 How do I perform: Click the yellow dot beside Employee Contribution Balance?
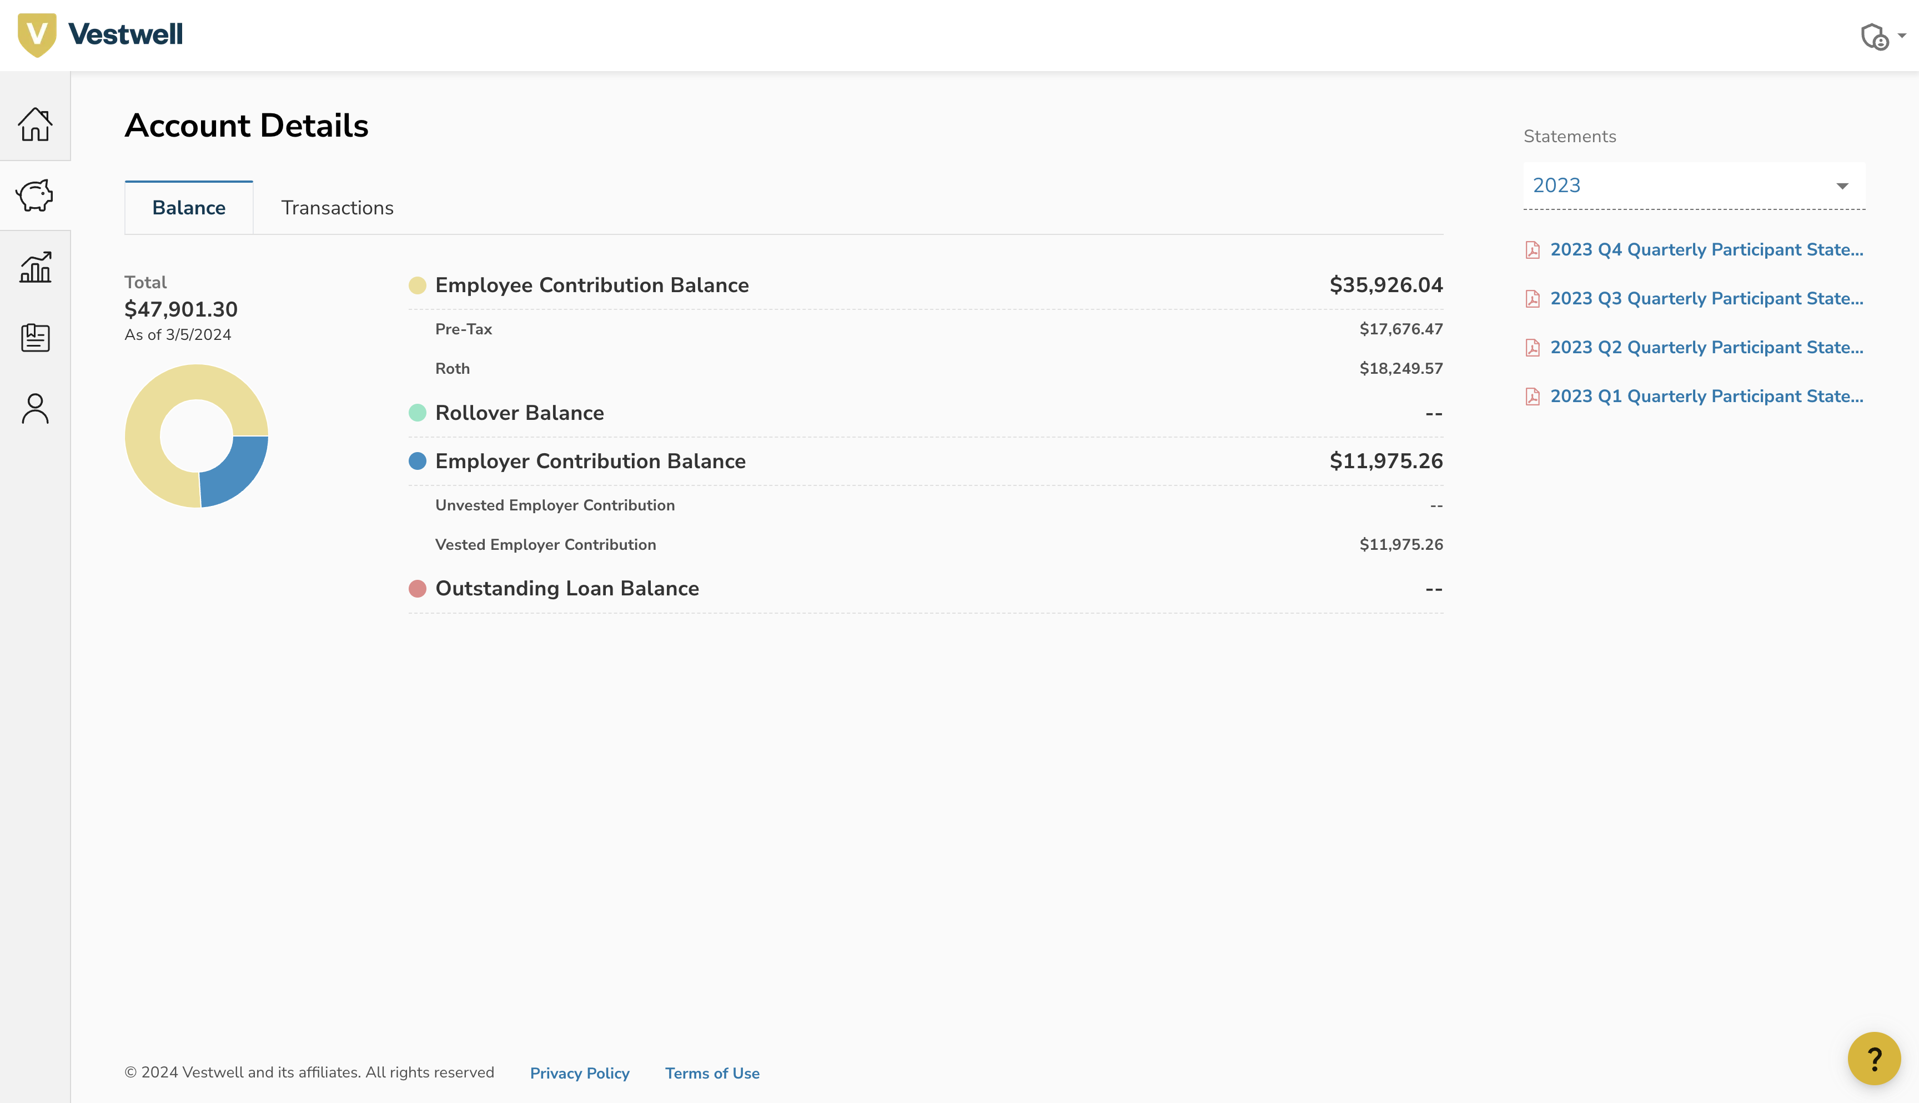[x=417, y=285]
